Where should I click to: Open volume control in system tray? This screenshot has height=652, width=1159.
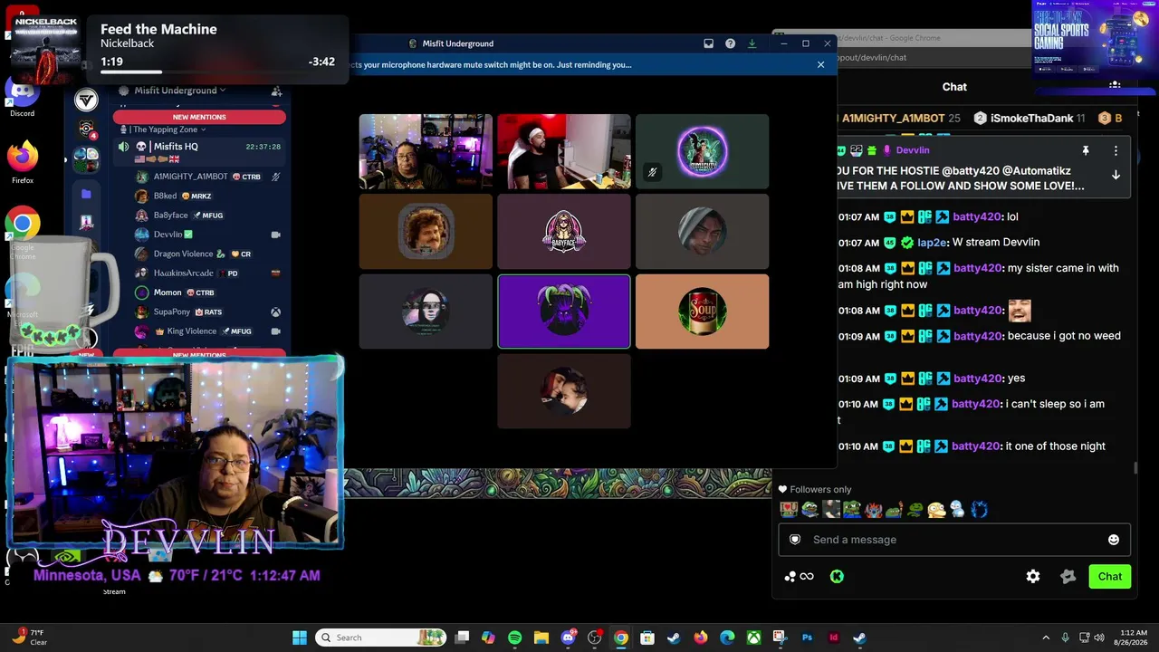coord(1098,638)
